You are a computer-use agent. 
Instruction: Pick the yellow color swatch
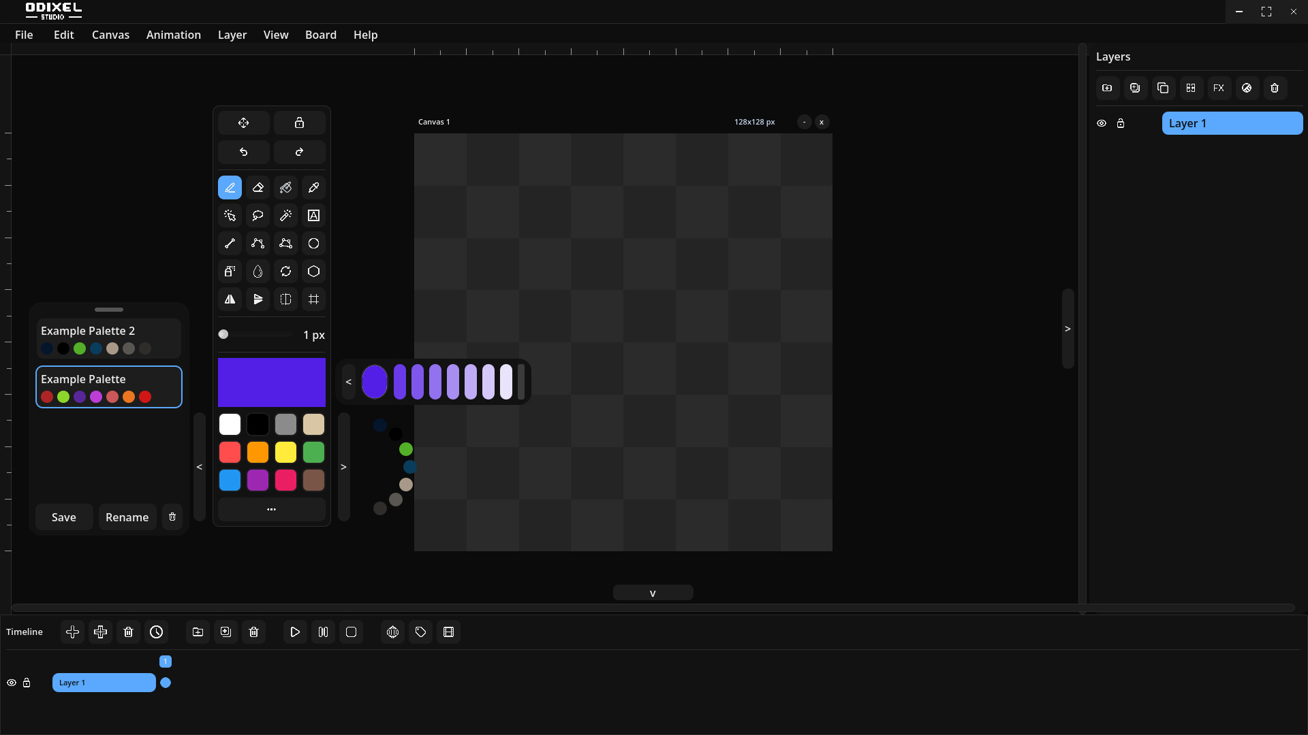pyautogui.click(x=285, y=453)
